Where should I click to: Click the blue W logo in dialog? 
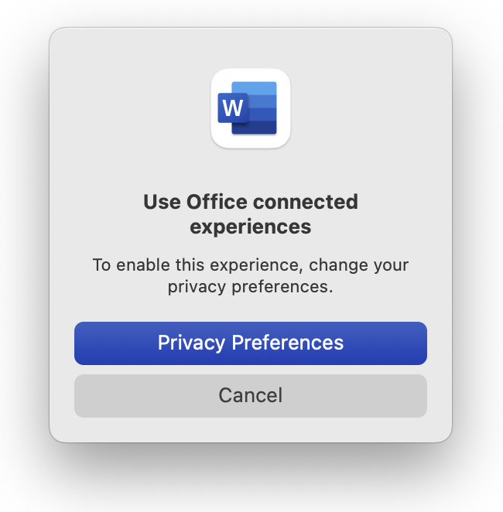pos(233,108)
